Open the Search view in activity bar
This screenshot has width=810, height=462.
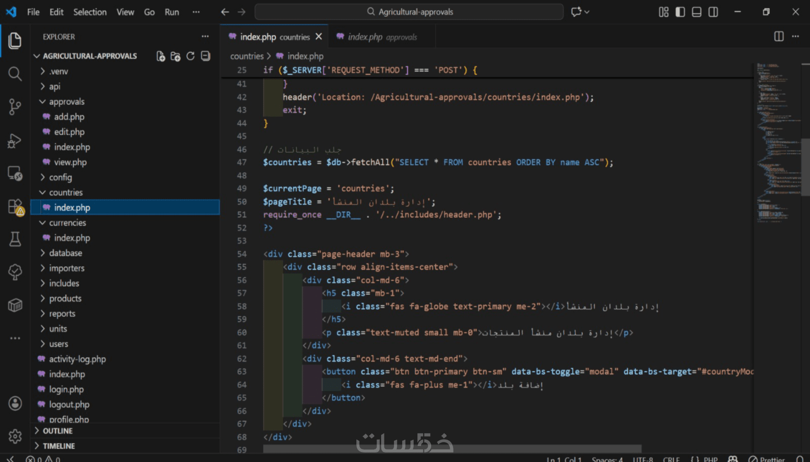[x=15, y=74]
